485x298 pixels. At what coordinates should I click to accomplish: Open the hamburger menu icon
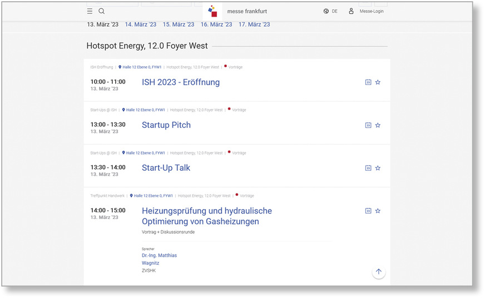[90, 11]
